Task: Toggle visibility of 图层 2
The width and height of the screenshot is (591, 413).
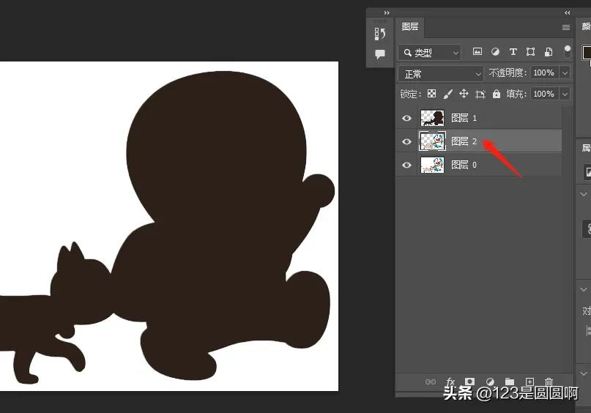Action: (407, 141)
